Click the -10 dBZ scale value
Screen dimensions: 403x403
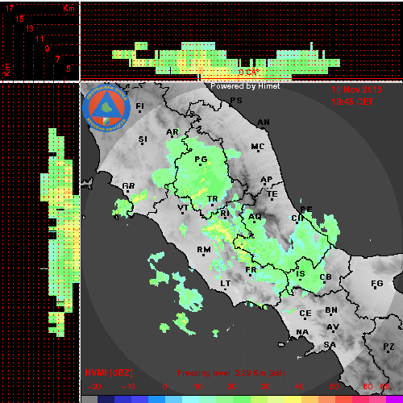point(128,387)
